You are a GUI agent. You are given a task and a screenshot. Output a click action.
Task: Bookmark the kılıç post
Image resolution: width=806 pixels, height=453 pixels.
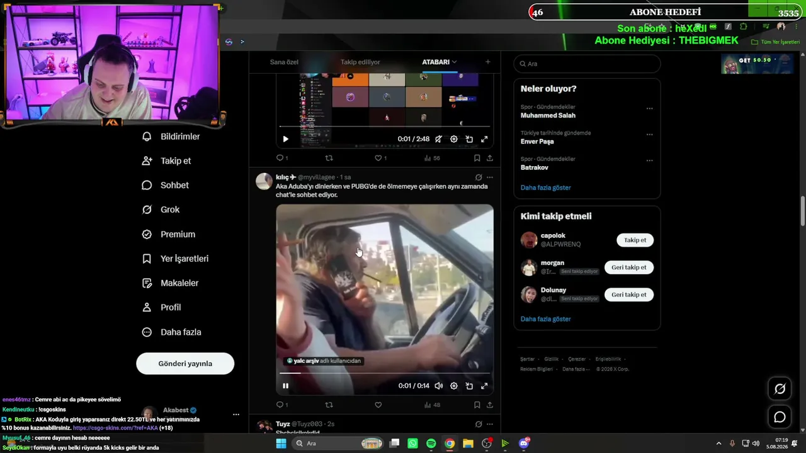click(x=477, y=405)
